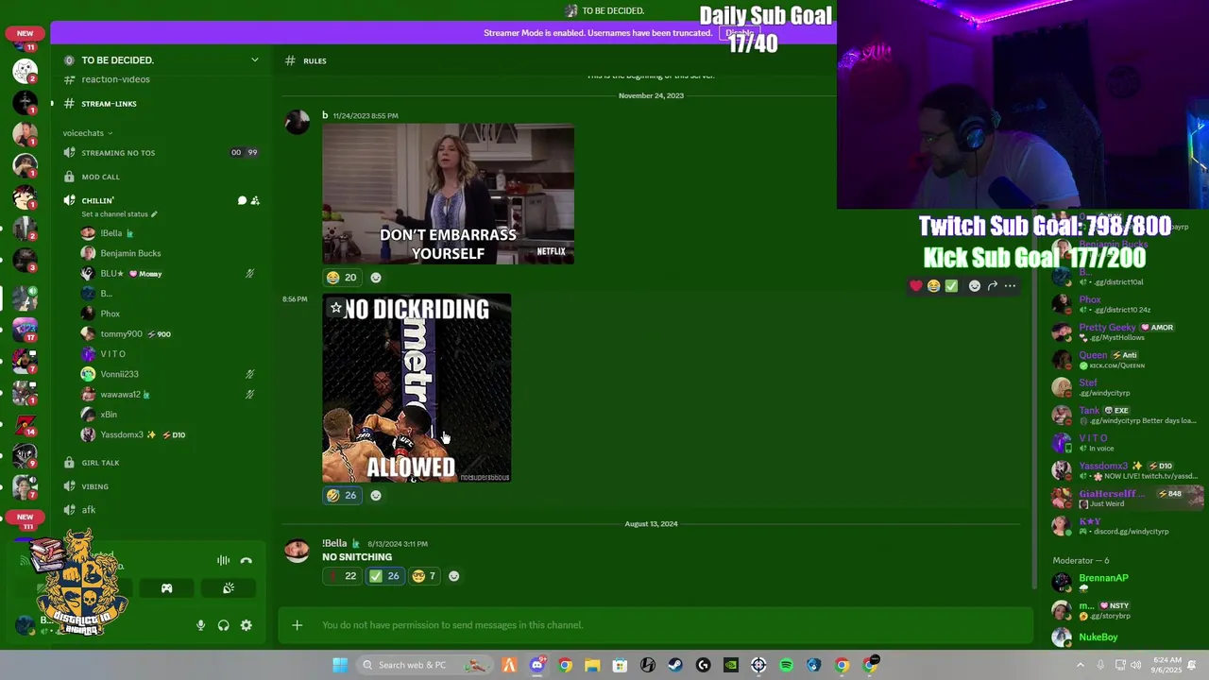Image resolution: width=1209 pixels, height=680 pixels.
Task: Toggle green checkmark reaction with 26
Action: (x=384, y=576)
